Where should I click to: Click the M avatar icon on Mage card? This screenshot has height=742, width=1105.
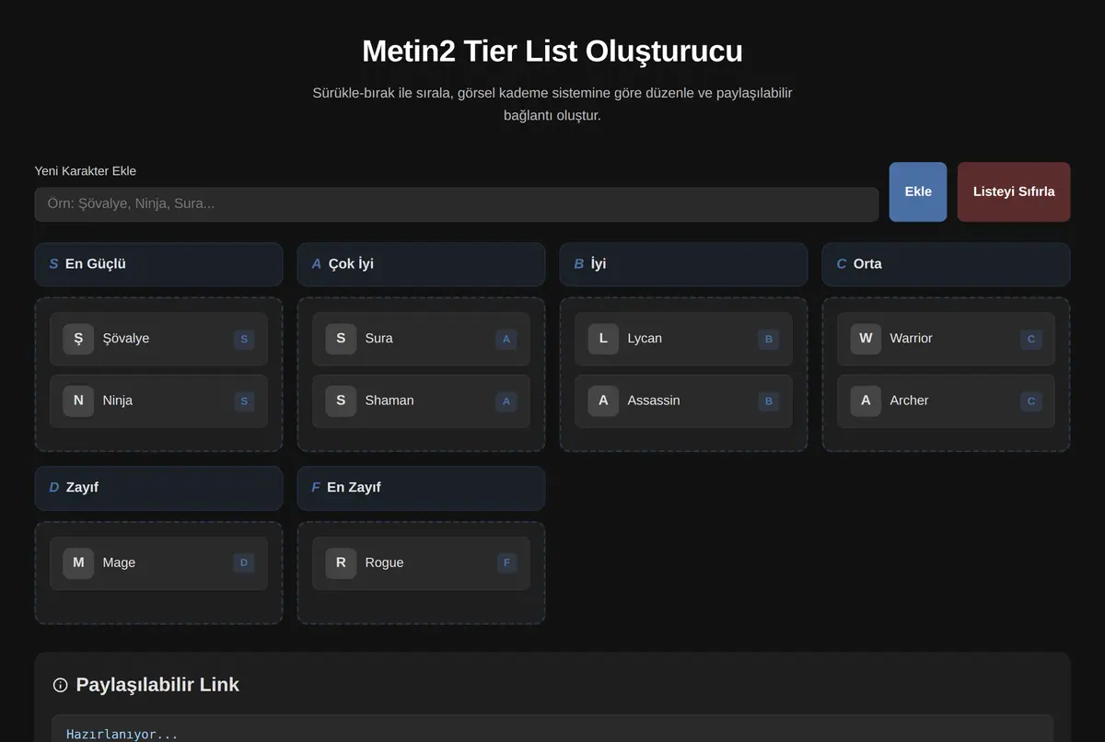click(78, 562)
